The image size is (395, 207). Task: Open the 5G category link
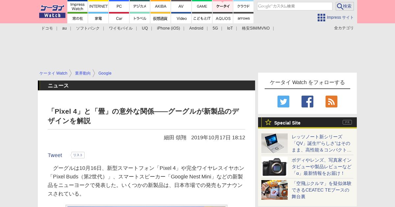coord(215,28)
